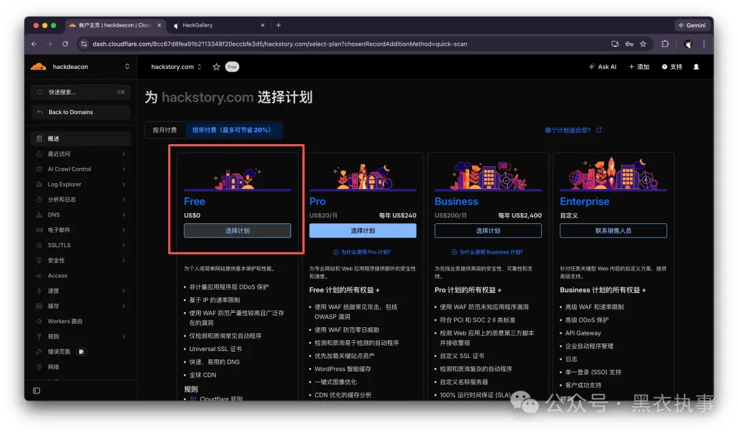Open the user profile icon
The height and width of the screenshot is (433, 738).
pos(696,67)
